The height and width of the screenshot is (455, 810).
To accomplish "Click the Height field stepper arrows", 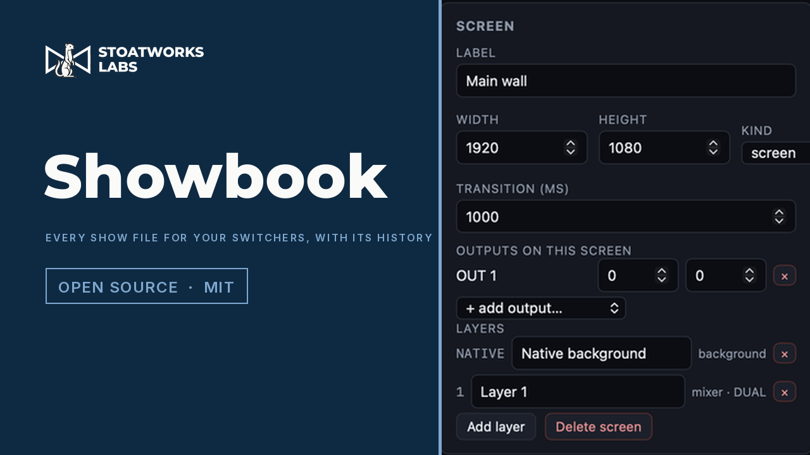I will pyautogui.click(x=713, y=148).
